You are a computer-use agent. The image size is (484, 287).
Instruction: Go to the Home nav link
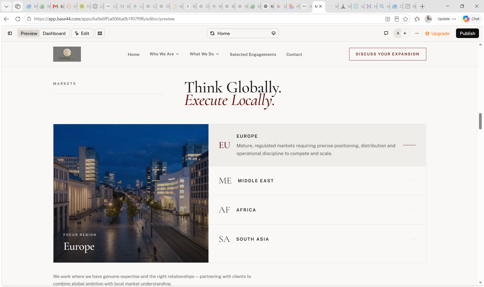point(133,54)
